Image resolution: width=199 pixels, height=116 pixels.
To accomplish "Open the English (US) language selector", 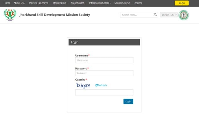I will [169, 15].
